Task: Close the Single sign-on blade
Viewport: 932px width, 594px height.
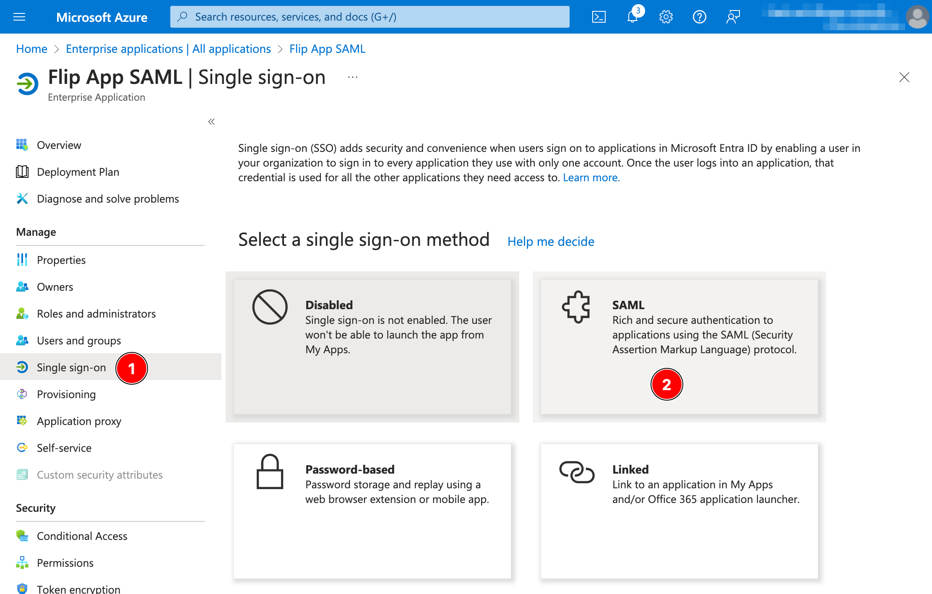Action: [904, 77]
